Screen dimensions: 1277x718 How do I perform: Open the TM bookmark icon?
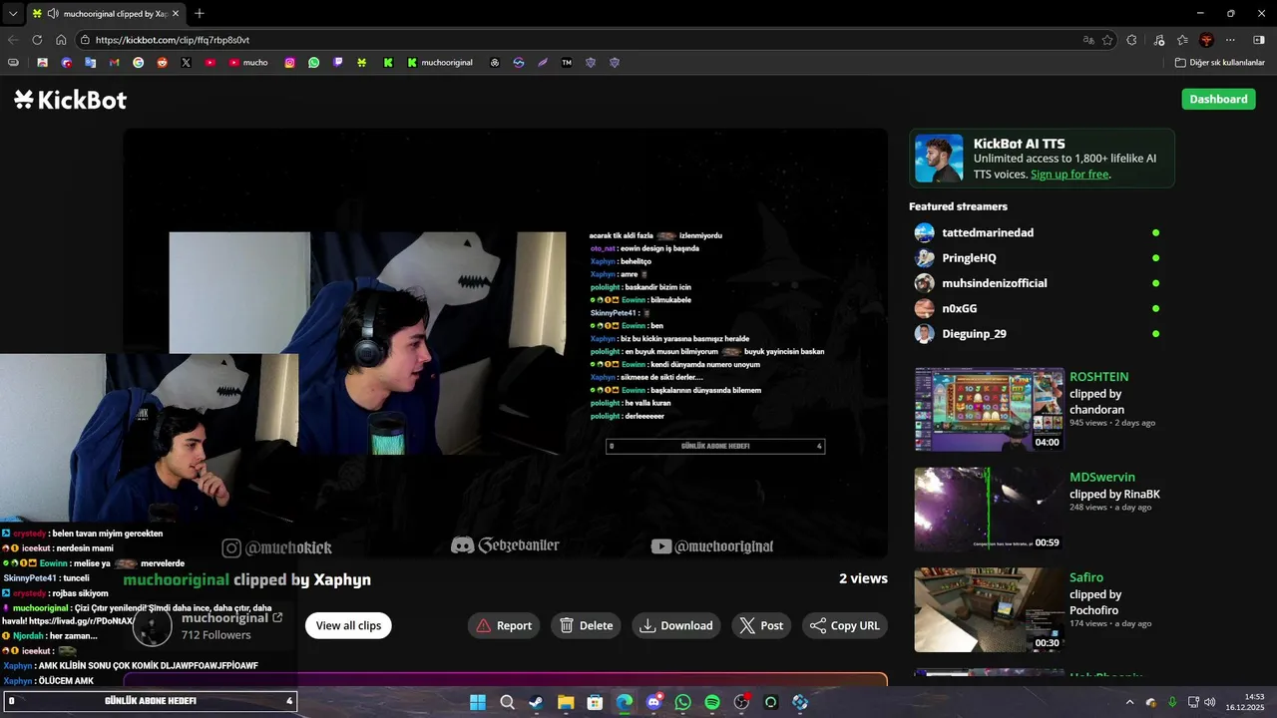tap(567, 62)
